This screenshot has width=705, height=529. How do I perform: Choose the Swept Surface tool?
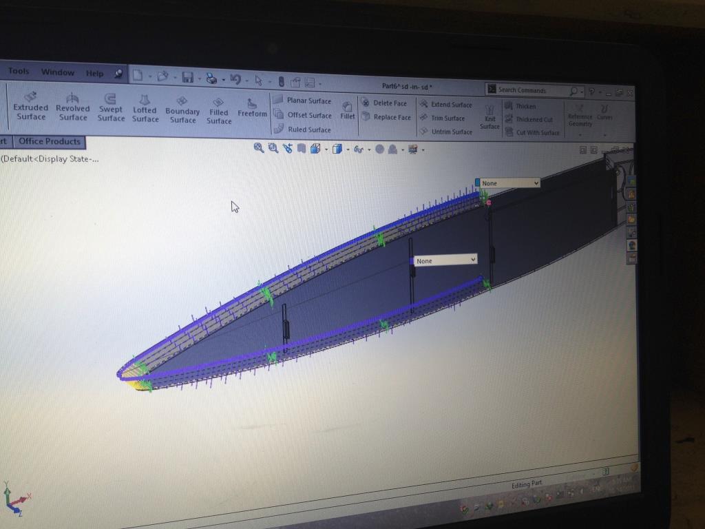pyautogui.click(x=111, y=108)
